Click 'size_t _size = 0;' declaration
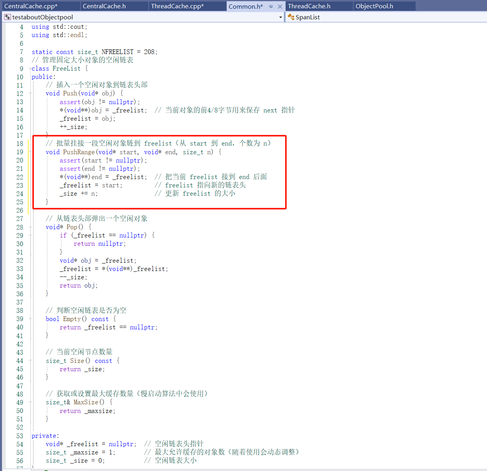Image resolution: width=487 pixels, height=471 pixels. pyautogui.click(x=75, y=461)
